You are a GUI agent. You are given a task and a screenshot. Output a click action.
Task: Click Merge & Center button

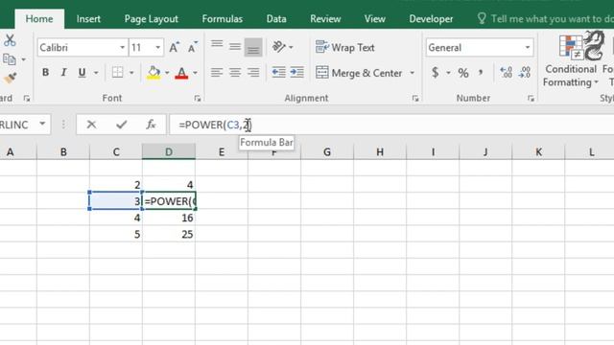pyautogui.click(x=359, y=73)
